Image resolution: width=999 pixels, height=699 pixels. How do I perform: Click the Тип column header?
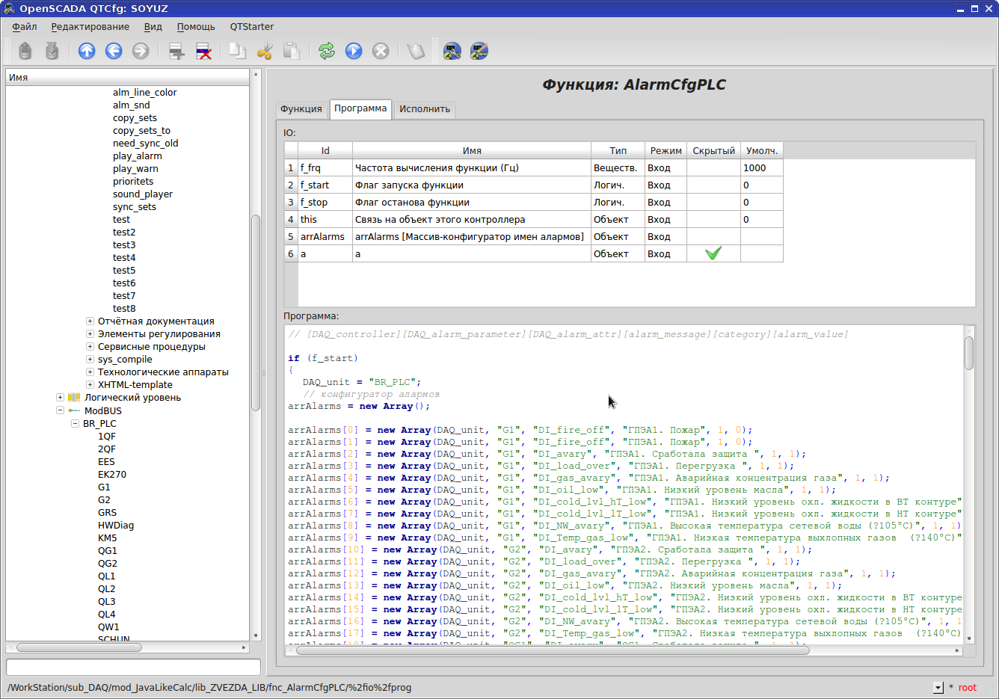pyautogui.click(x=618, y=151)
